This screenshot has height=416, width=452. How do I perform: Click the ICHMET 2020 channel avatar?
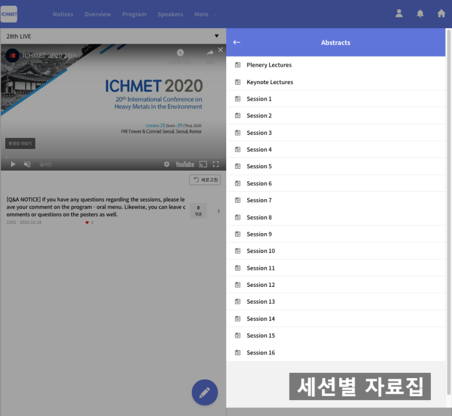click(x=12, y=56)
